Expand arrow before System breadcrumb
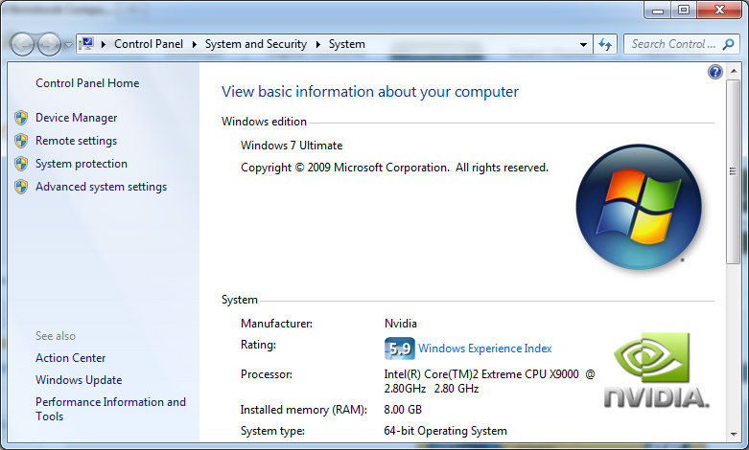The width and height of the screenshot is (749, 450). (x=318, y=44)
